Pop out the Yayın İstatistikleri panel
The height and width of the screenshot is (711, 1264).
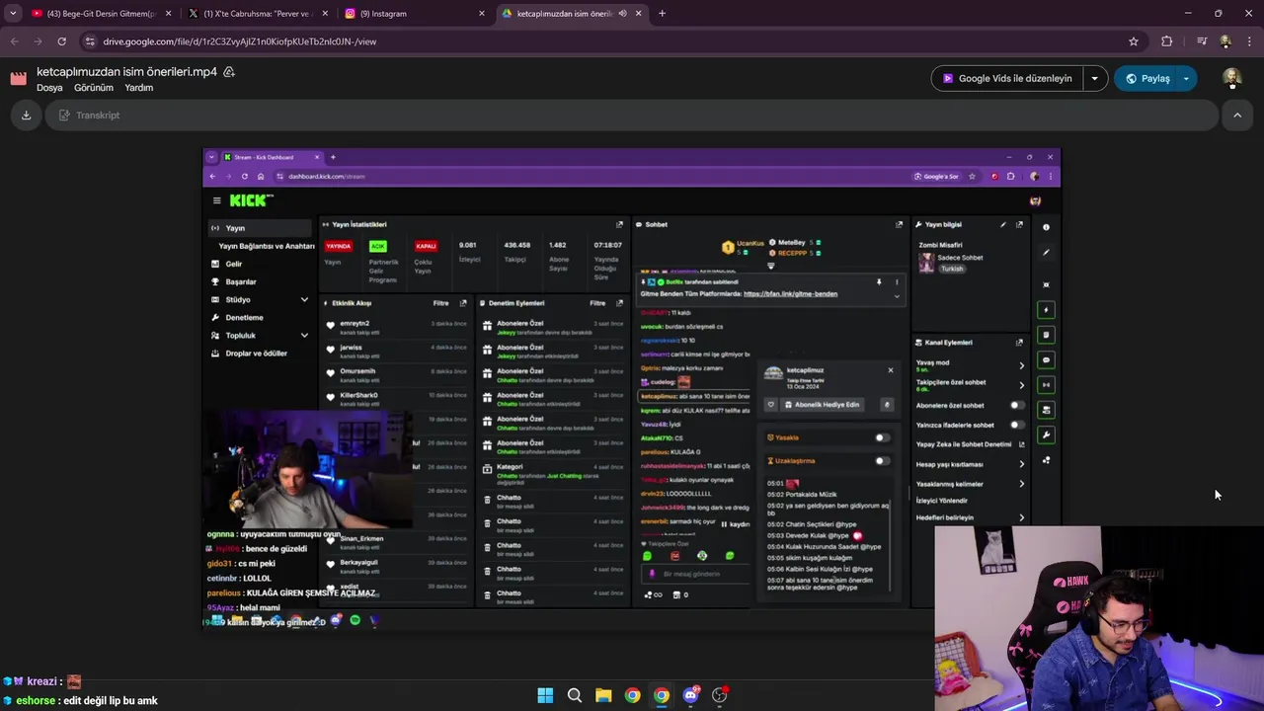(619, 224)
